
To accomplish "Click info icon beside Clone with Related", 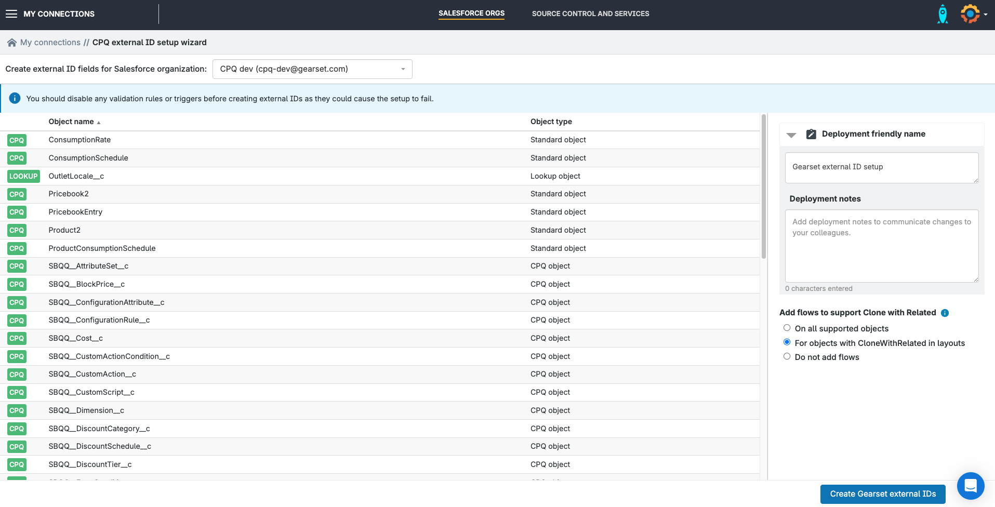I will [x=945, y=313].
